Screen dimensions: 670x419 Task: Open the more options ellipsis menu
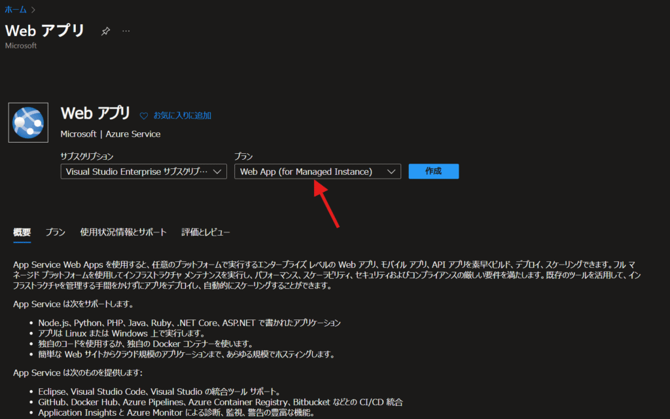[126, 31]
